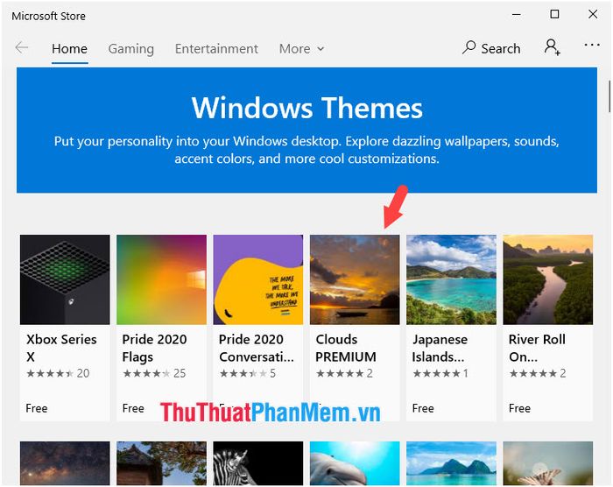Open the Clouds PREMIUM sunset thumbnail
This screenshot has height=487, width=613.
tap(355, 279)
